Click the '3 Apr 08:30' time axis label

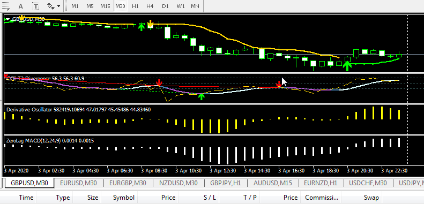pos(154,171)
